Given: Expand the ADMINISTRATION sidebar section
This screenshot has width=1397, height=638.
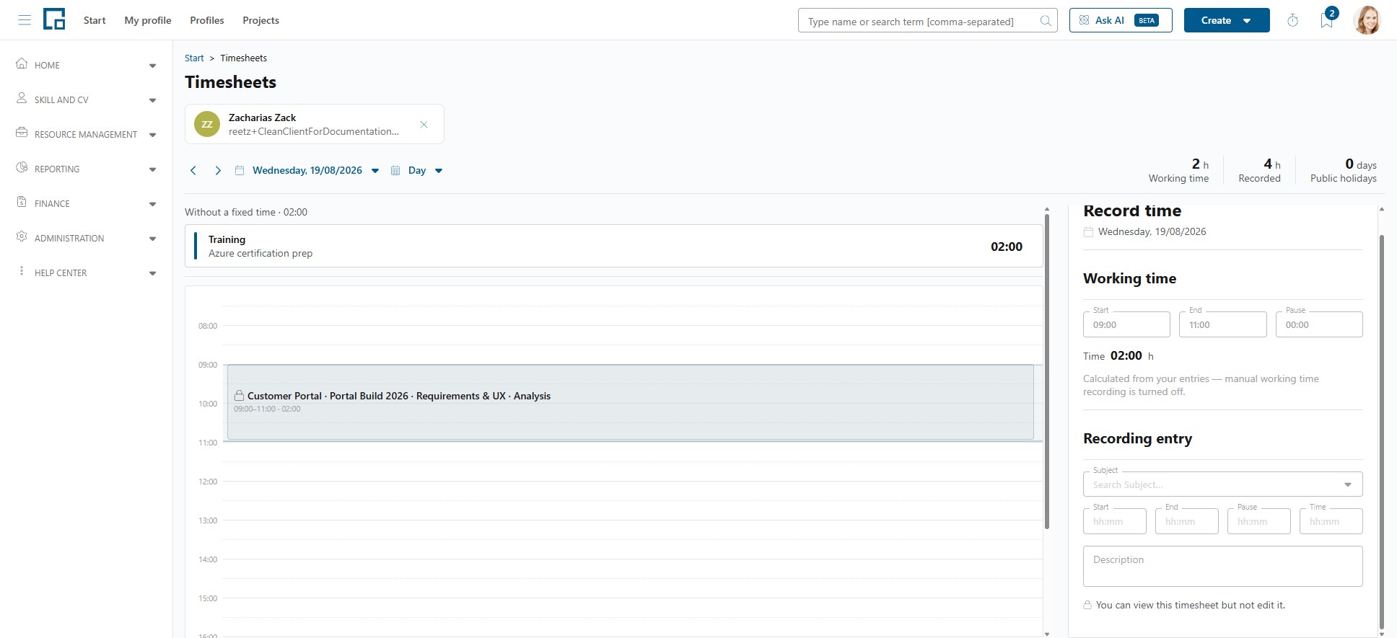Looking at the screenshot, I should pos(152,239).
